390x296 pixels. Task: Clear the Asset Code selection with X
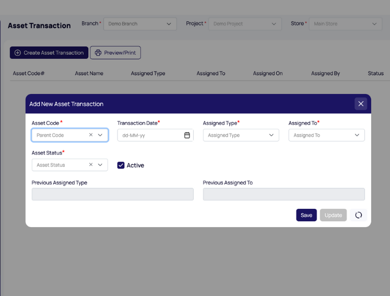coord(91,135)
